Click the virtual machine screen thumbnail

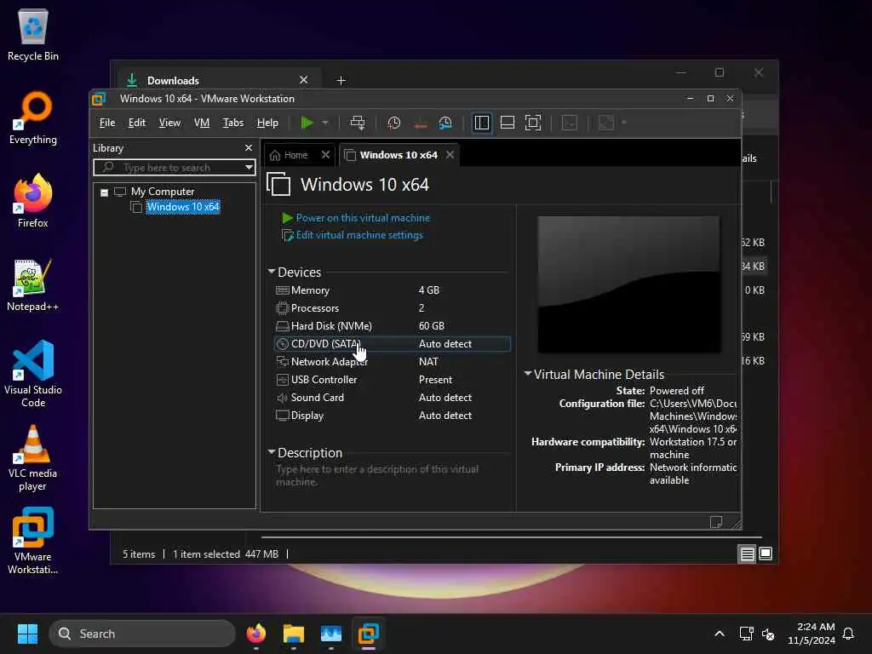pyautogui.click(x=628, y=284)
